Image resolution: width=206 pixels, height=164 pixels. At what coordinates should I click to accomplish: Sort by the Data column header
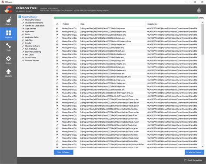112,24
